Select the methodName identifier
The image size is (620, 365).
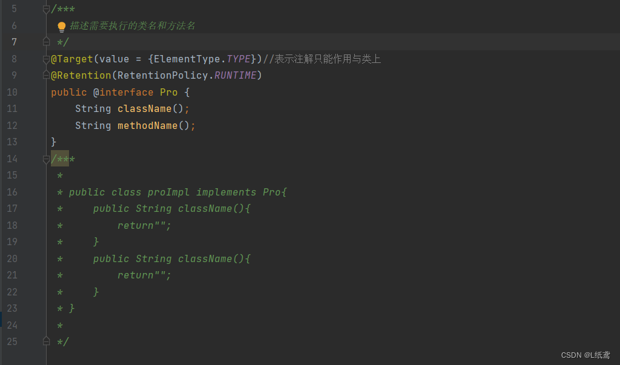tap(149, 125)
